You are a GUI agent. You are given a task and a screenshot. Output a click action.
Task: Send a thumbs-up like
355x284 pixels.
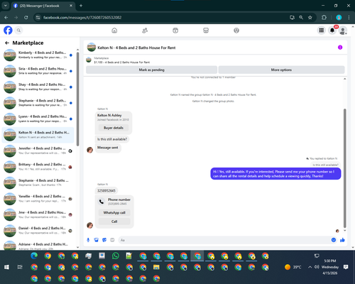[342, 240]
